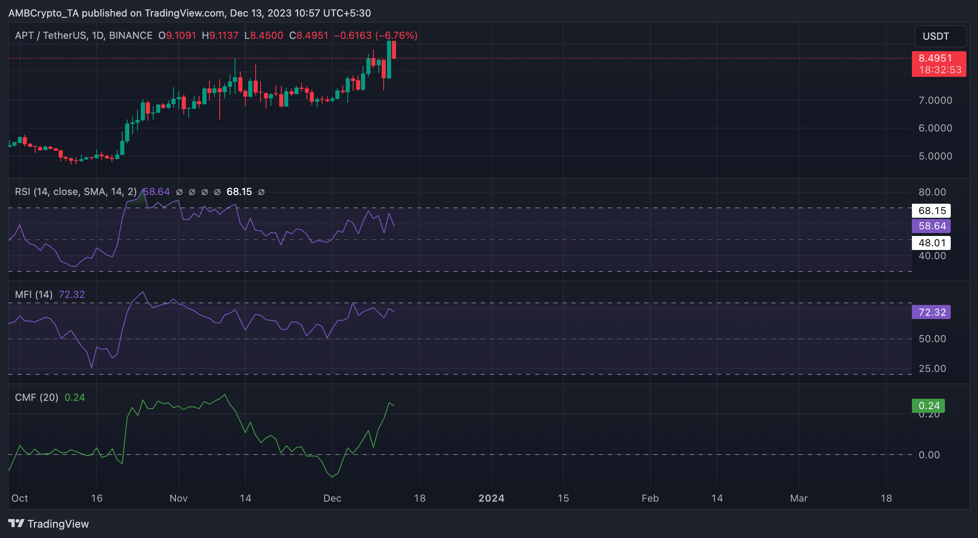978x538 pixels.
Task: Click the open price value O9.1091
Action: 177,36
